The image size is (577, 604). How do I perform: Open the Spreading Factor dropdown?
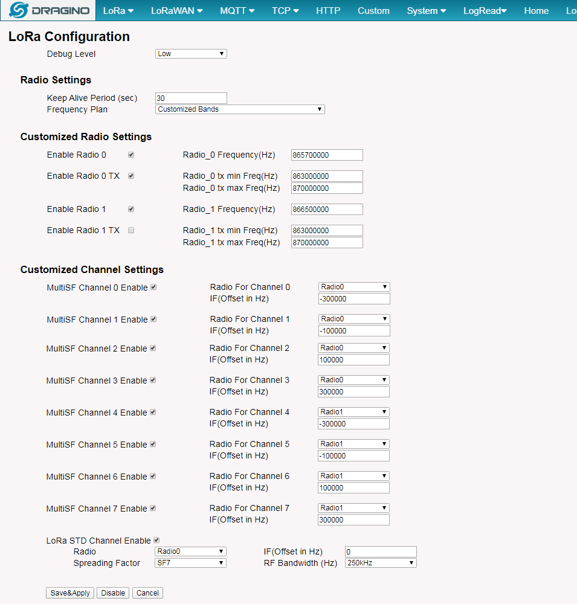[x=190, y=563]
